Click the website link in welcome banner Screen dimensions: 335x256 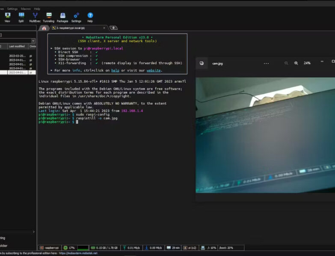[154, 70]
